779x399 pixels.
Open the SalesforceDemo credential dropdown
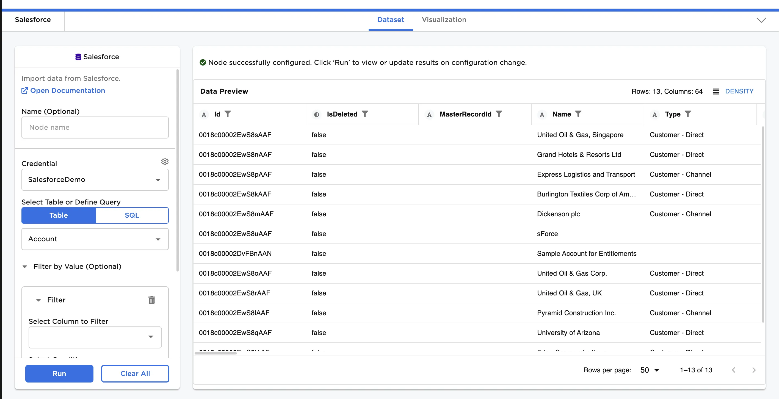(x=95, y=179)
